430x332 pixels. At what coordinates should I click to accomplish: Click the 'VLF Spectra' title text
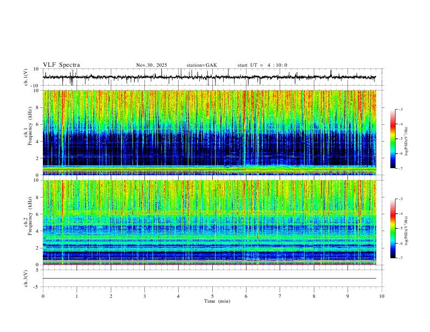(61, 65)
